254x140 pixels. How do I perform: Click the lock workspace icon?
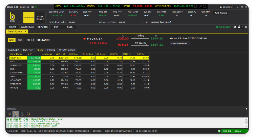point(239,27)
